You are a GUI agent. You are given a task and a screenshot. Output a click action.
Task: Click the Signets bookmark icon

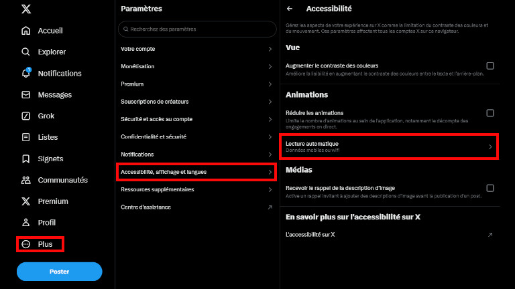point(25,159)
